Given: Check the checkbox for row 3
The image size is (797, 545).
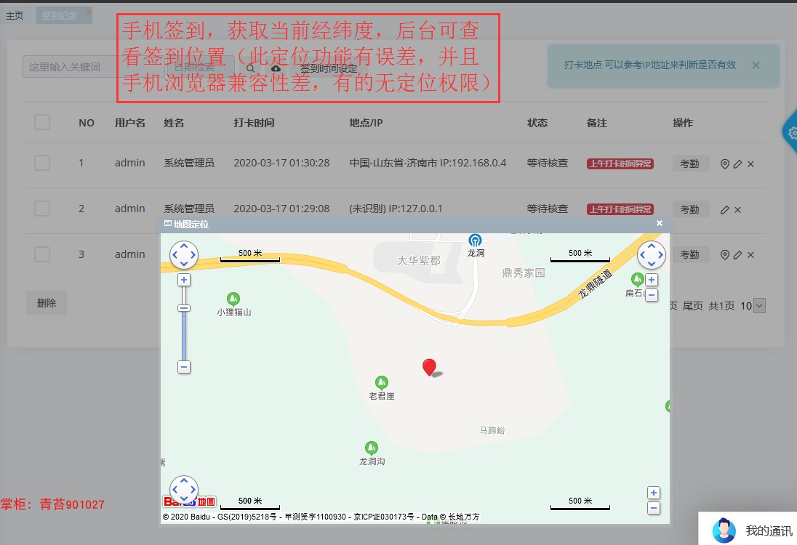Looking at the screenshot, I should (42, 254).
